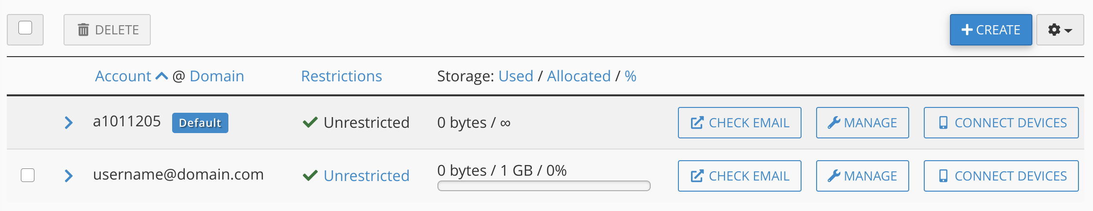The image size is (1093, 211).
Task: Expand the a1011205 account row
Action: pos(69,123)
